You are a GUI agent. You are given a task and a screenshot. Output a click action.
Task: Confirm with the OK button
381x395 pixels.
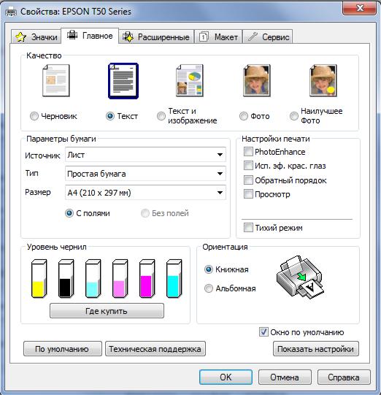[226, 377]
